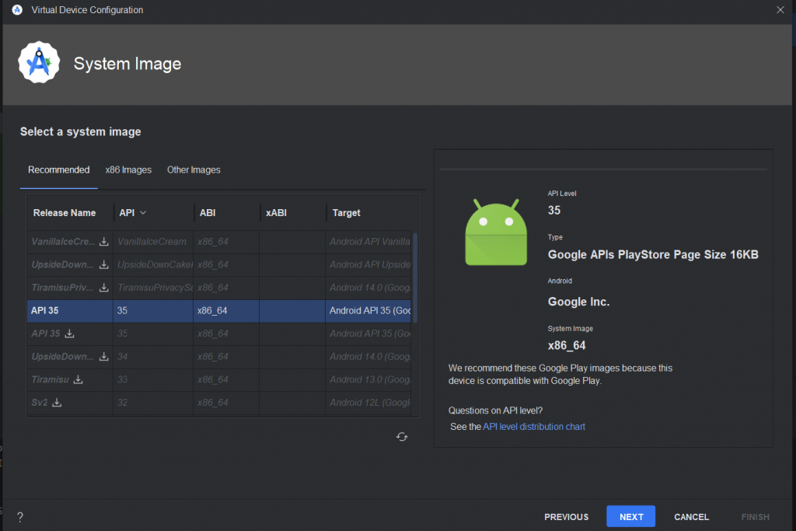Viewport: 796px width, 531px height.
Task: Download the UpsideDownCake API 34 image
Action: click(104, 357)
